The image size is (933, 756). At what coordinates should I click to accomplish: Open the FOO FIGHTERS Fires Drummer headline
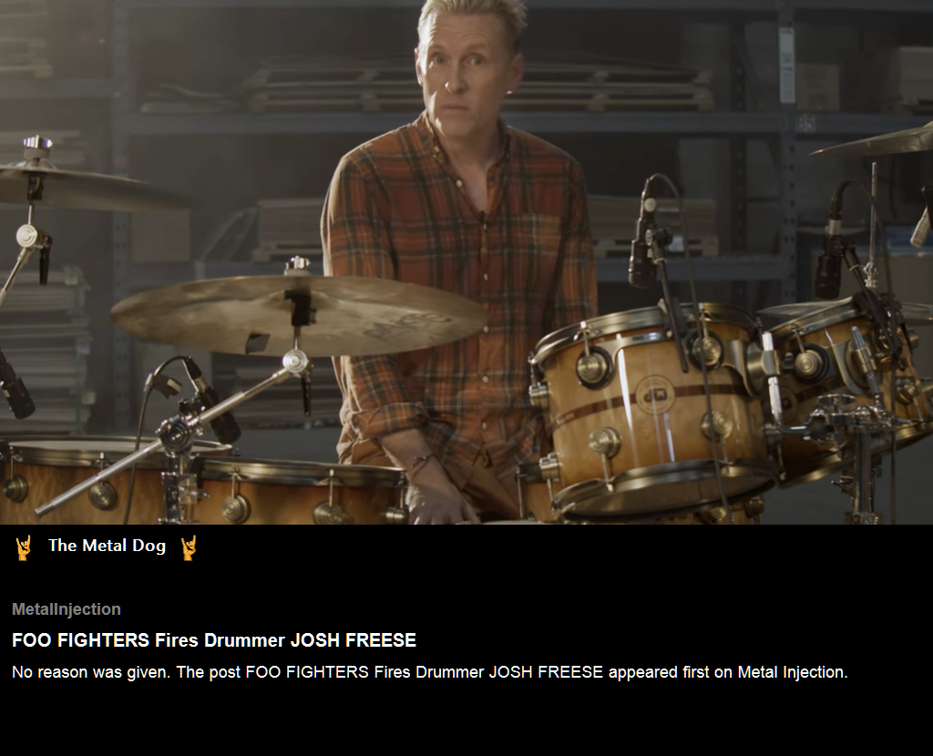pos(214,640)
